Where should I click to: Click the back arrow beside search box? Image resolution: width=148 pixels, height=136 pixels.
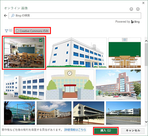click(6, 15)
